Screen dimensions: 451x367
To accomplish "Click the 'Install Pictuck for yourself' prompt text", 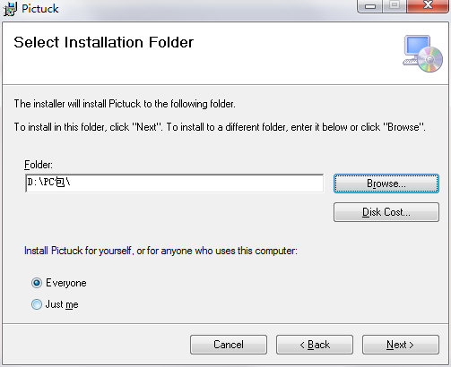I will coord(160,251).
